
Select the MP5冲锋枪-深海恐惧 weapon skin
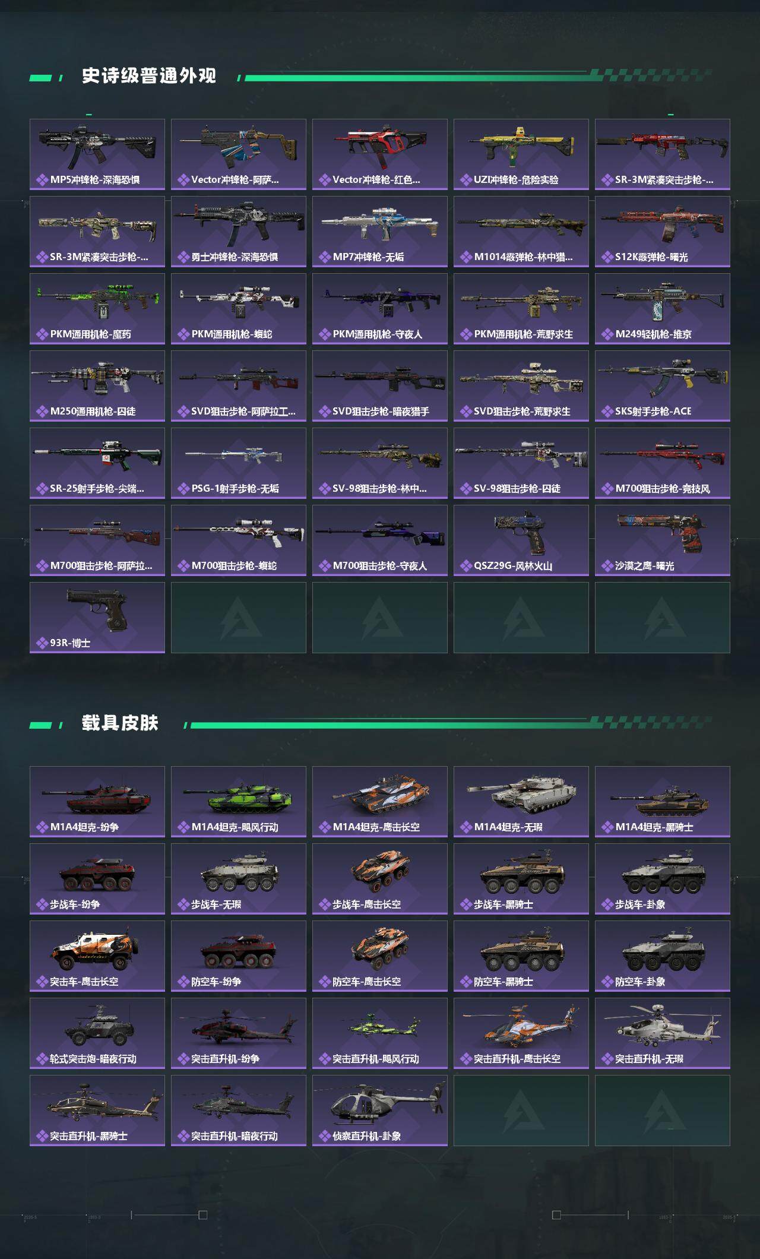click(x=97, y=154)
